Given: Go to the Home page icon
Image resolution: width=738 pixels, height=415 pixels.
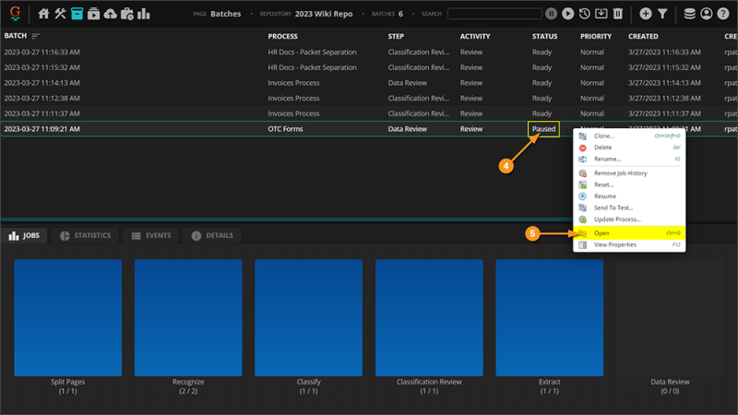Looking at the screenshot, I should [x=43, y=14].
